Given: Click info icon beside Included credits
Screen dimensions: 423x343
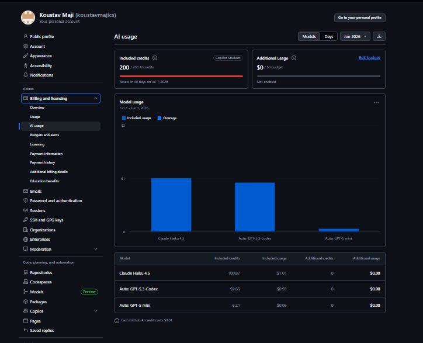Looking at the screenshot, I should [x=155, y=58].
